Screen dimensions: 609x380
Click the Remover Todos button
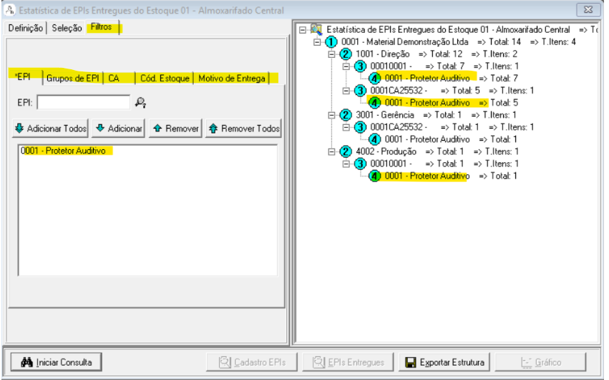[x=243, y=129]
